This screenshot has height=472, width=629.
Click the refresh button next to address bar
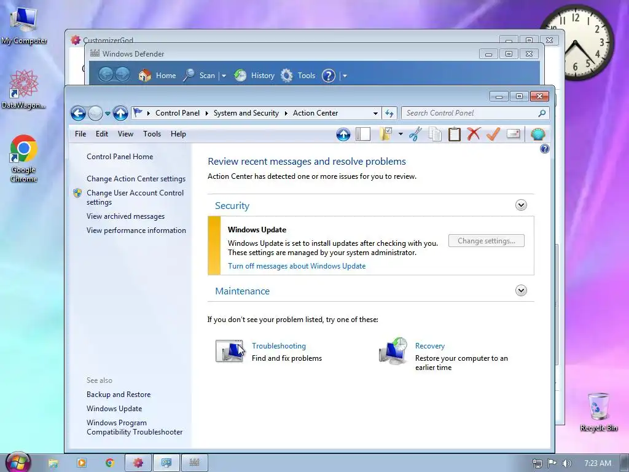click(x=389, y=113)
